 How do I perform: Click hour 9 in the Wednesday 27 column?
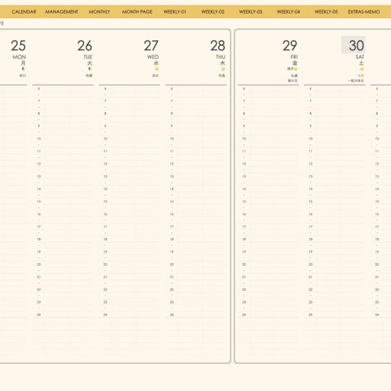tap(105, 126)
